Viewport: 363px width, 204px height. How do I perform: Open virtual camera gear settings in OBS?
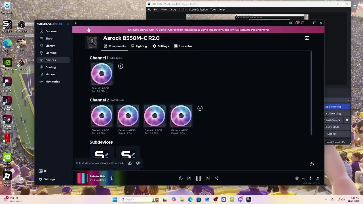pyautogui.click(x=347, y=120)
